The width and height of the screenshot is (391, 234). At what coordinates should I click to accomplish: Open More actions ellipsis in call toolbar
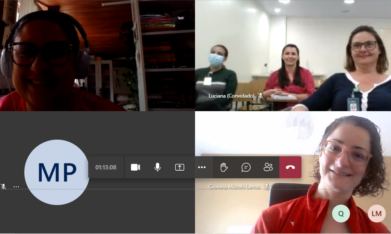(202, 167)
